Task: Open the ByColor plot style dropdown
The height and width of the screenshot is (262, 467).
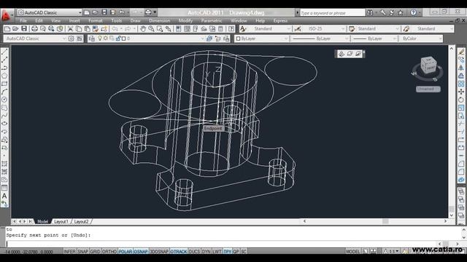Action: (421, 39)
